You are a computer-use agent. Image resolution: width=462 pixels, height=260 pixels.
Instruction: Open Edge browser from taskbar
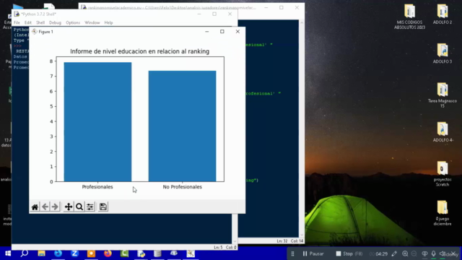pos(58,253)
